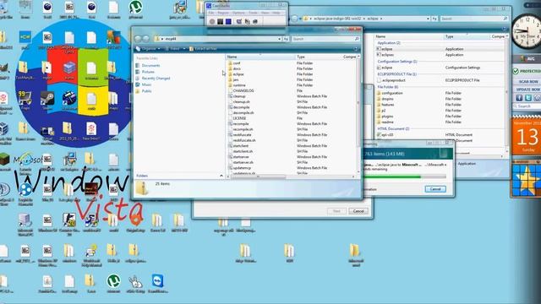The width and height of the screenshot is (541, 304).
Task: Click the back arrow in mcp44 window
Action: click(x=138, y=39)
